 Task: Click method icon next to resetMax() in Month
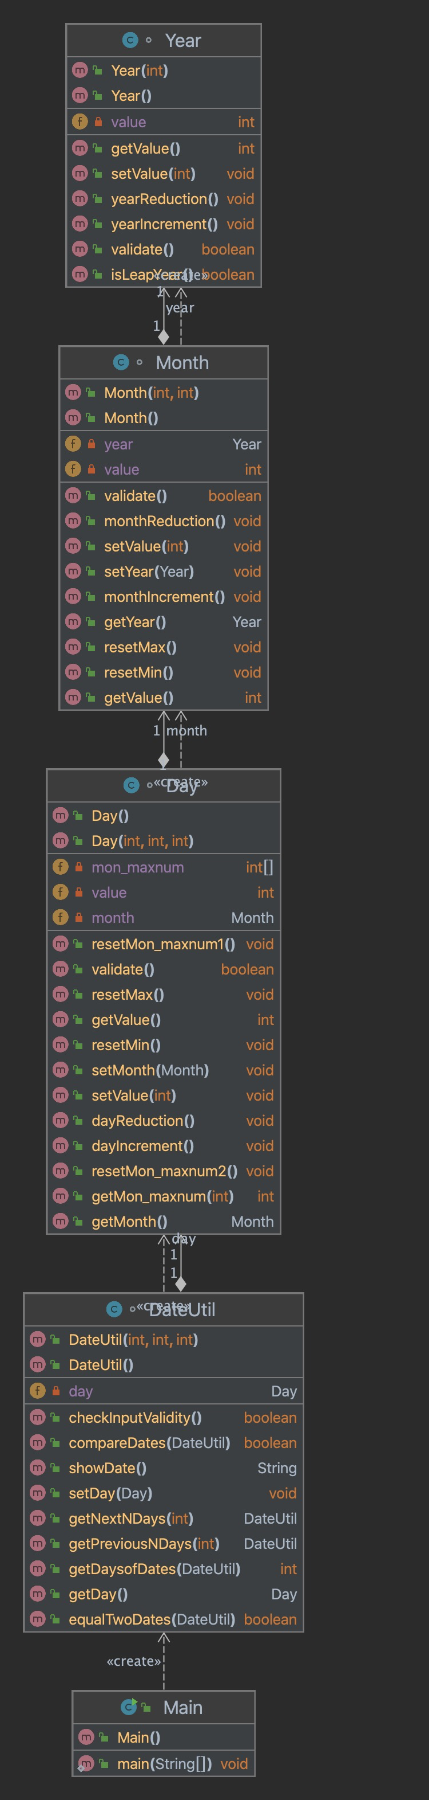pos(73,647)
